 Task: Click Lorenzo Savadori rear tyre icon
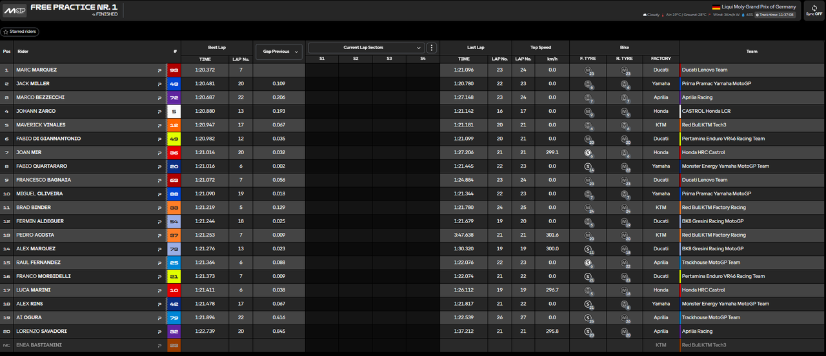[625, 331]
